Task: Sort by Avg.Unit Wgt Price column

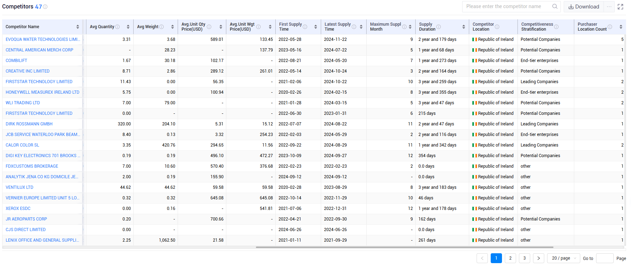Action: tap(270, 27)
